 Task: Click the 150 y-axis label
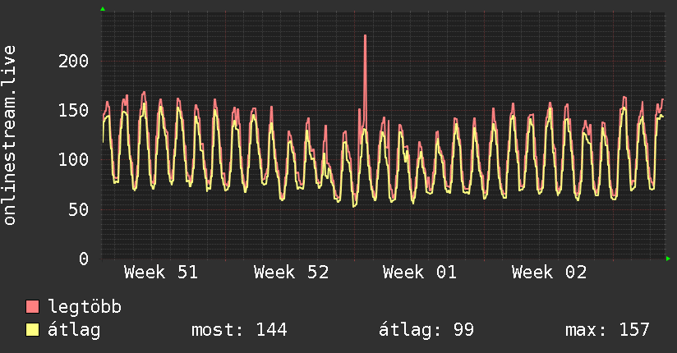pyautogui.click(x=73, y=111)
